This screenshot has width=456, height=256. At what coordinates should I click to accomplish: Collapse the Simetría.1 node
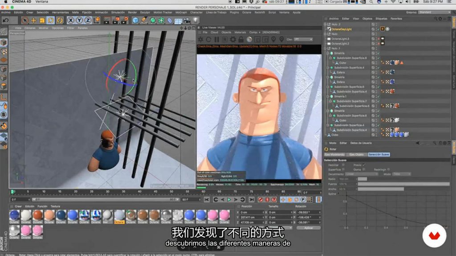click(328, 96)
